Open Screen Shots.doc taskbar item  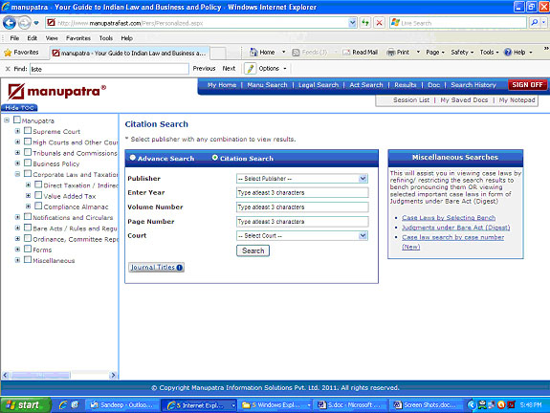[x=426, y=405]
